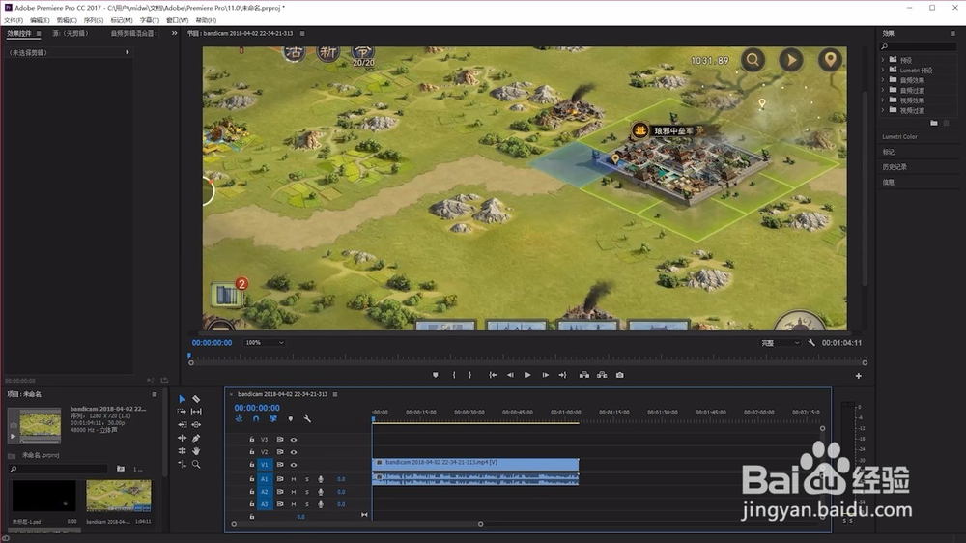Viewport: 966px width, 543px height.
Task: Click the Export Frame camera icon
Action: pyautogui.click(x=620, y=375)
